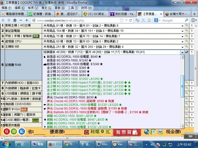Select 金士頓 8G DDR3-1866 HyperX FURY(紅)
The height and width of the screenshot is (148, 198).
tap(89, 90)
